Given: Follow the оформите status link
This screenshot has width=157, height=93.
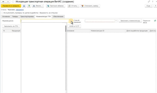Looking at the screenshot, I should click(x=20, y=10).
